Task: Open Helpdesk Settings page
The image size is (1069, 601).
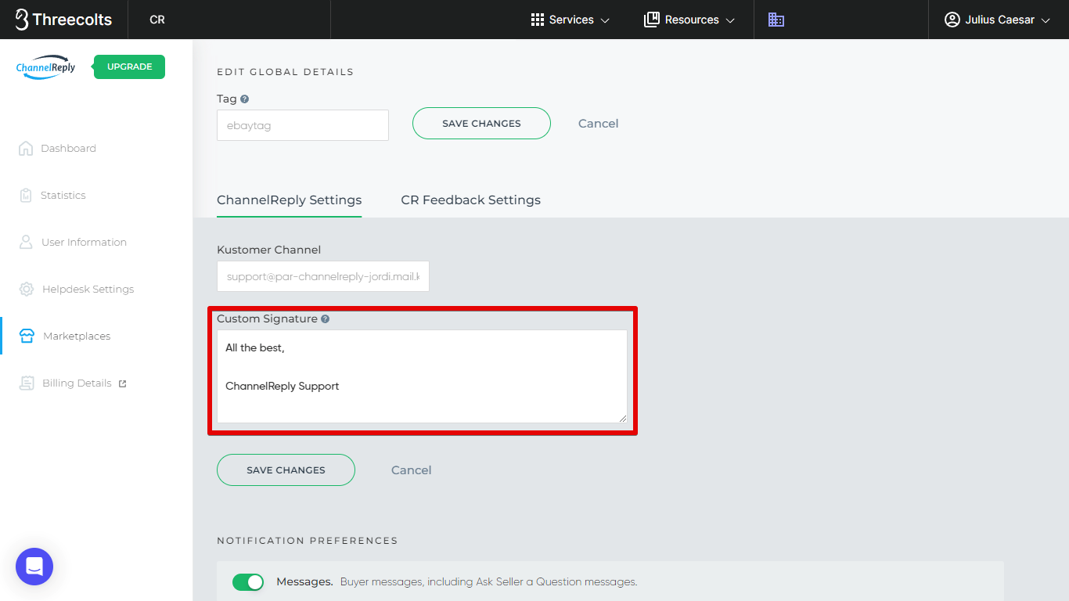Action: point(88,289)
